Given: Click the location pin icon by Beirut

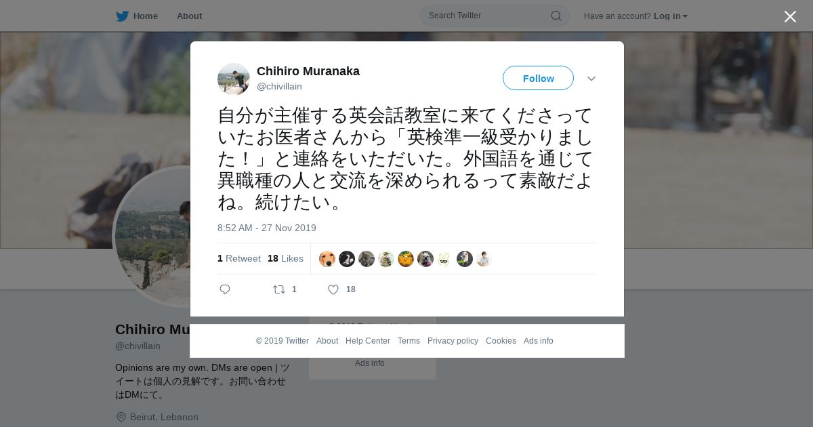Looking at the screenshot, I should [x=121, y=417].
